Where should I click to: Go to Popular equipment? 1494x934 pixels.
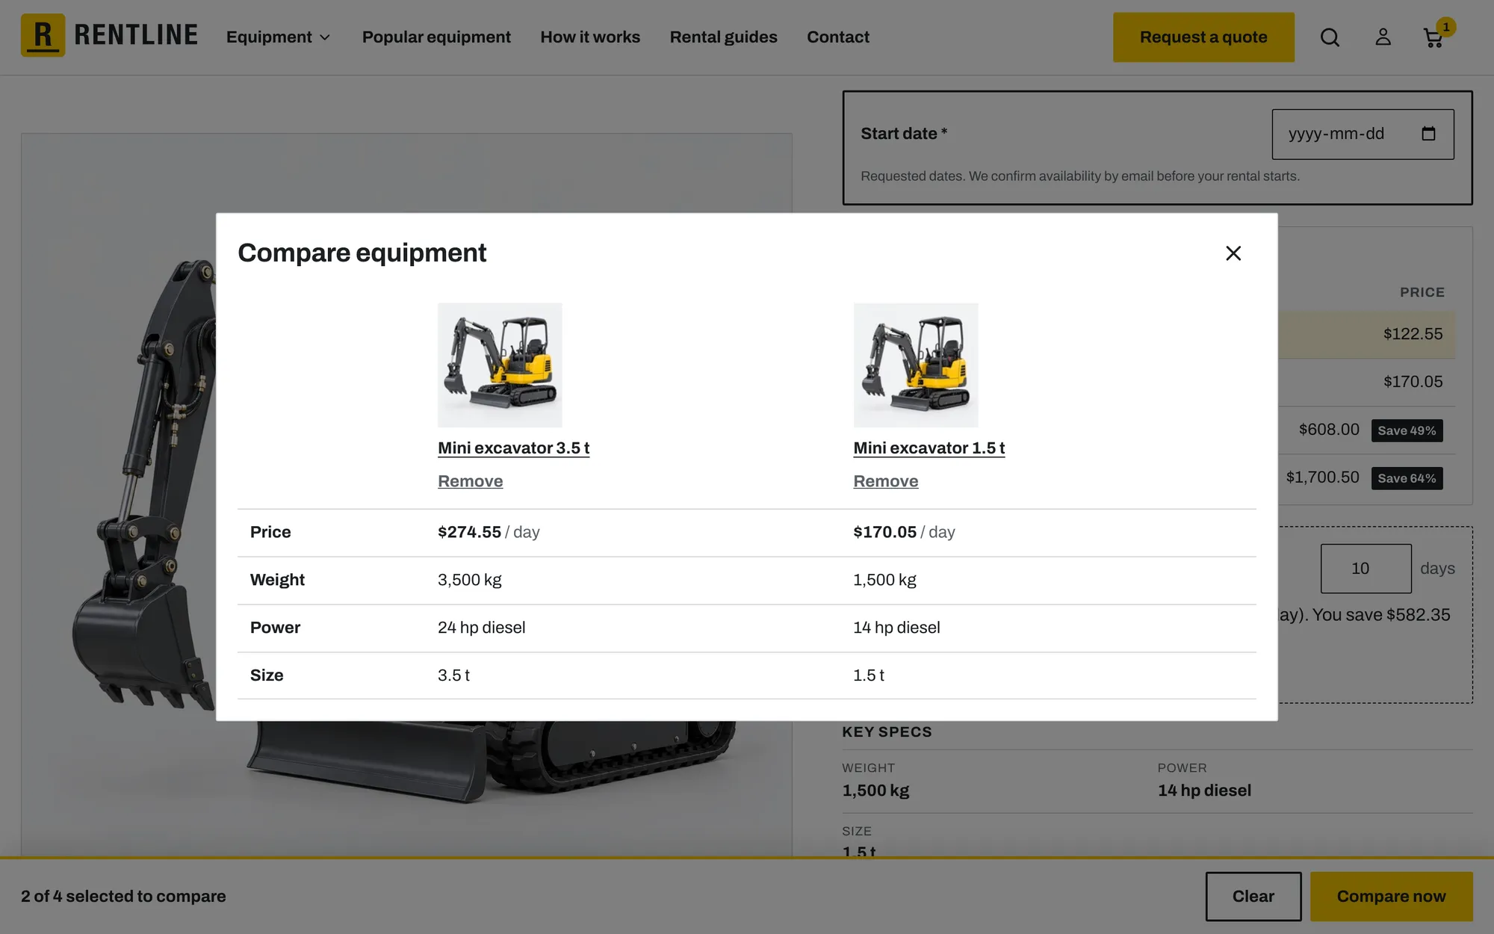(x=436, y=37)
